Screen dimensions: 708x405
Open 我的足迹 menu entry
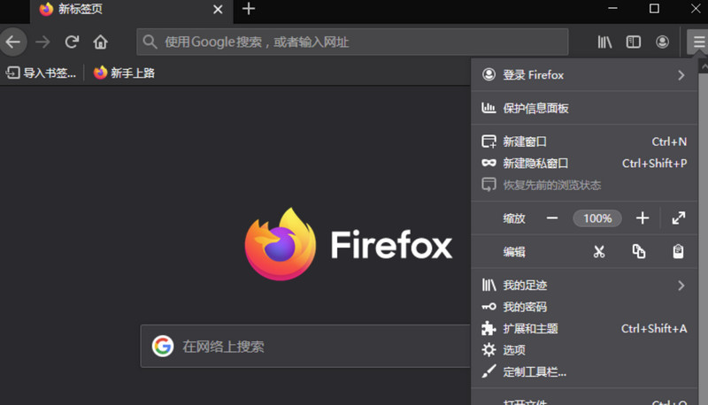584,285
